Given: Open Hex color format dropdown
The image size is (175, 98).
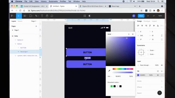Looking at the screenshot, I should coord(109,76).
